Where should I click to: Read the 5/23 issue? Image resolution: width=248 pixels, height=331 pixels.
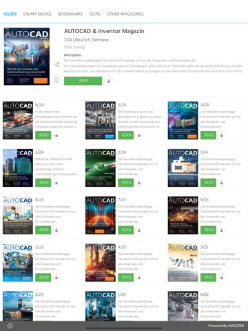[43, 277]
